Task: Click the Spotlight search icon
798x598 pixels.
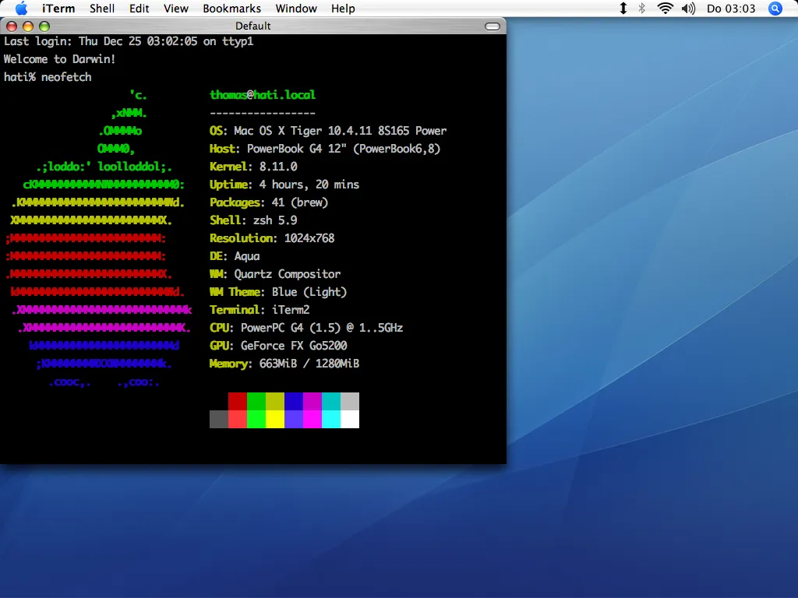Action: pos(775,9)
